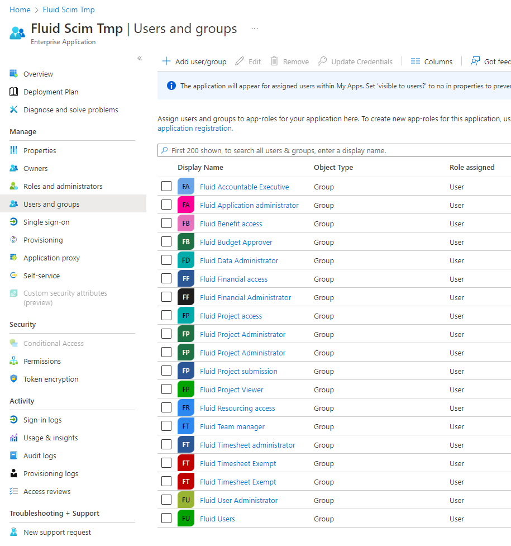Viewport: 511px width, 546px height.
Task: Select the Fluid Users row checkbox
Action: click(x=166, y=519)
